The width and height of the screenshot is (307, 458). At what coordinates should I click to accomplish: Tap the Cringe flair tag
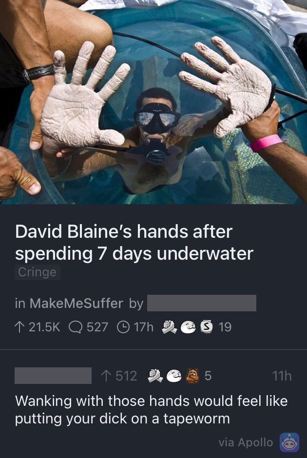pyautogui.click(x=38, y=272)
